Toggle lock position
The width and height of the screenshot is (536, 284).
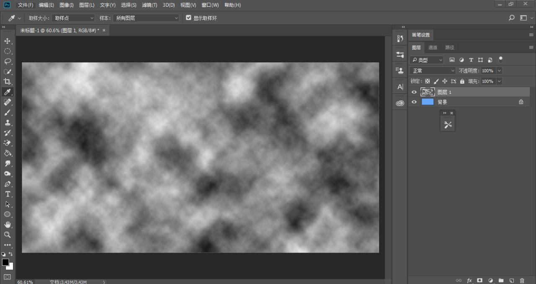click(x=445, y=81)
